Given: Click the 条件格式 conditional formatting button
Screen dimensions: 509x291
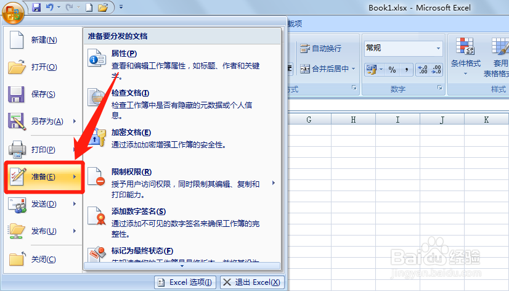Looking at the screenshot, I should pyautogui.click(x=465, y=57).
